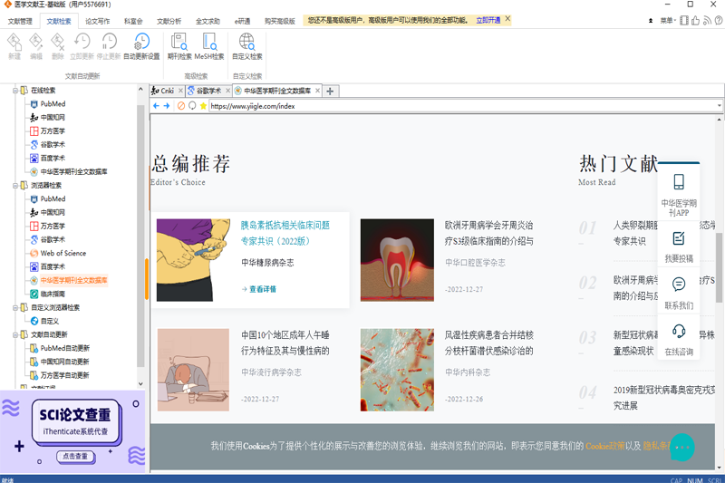725x483 pixels.
Task: Click the yellow star favorite icon
Action: 203,106
